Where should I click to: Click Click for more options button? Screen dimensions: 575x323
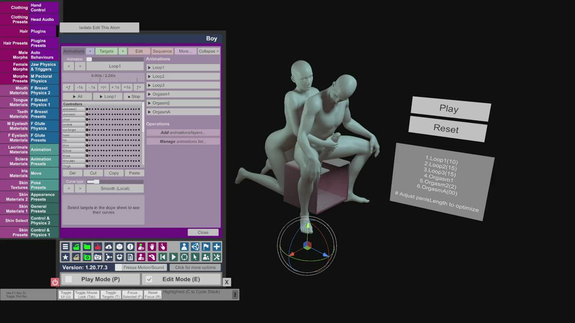coord(195,267)
